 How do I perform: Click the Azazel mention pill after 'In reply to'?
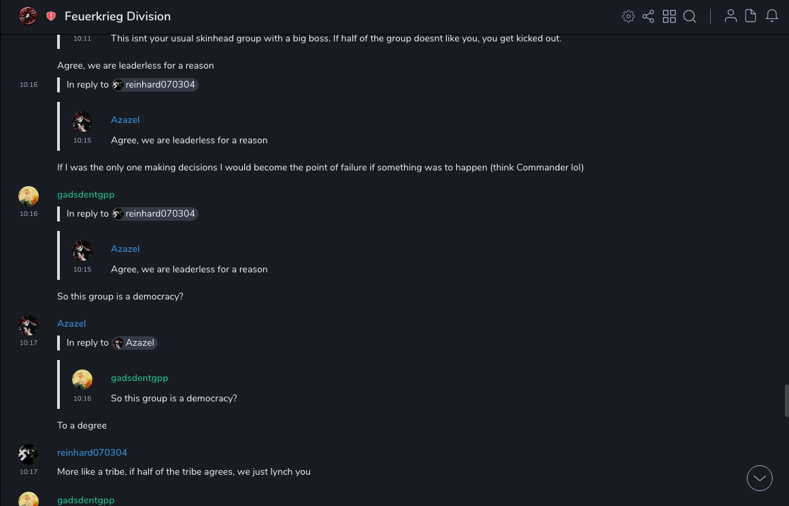[135, 343]
